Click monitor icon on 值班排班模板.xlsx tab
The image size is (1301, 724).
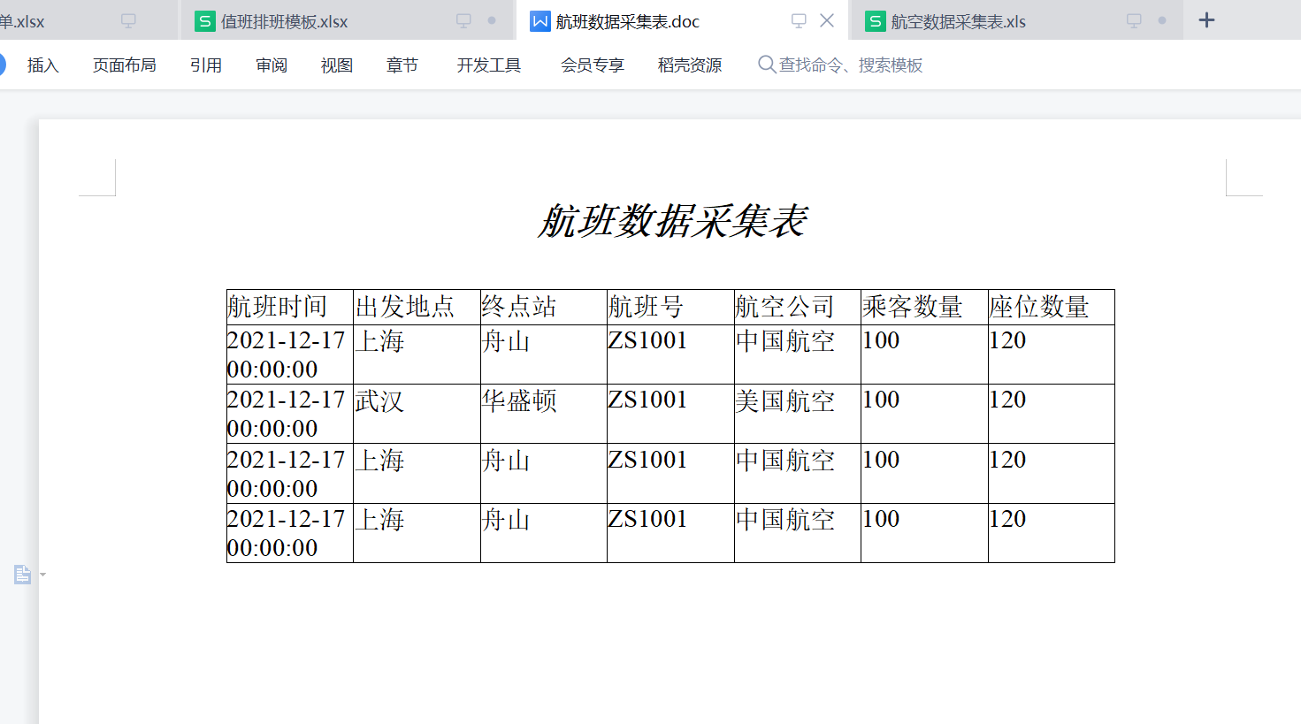463,20
